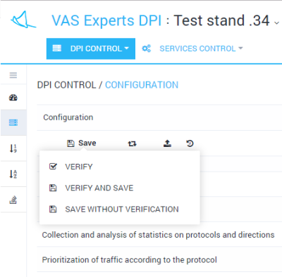Click the upload configuration icon
Image resolution: width=282 pixels, height=277 pixels.
click(167, 143)
